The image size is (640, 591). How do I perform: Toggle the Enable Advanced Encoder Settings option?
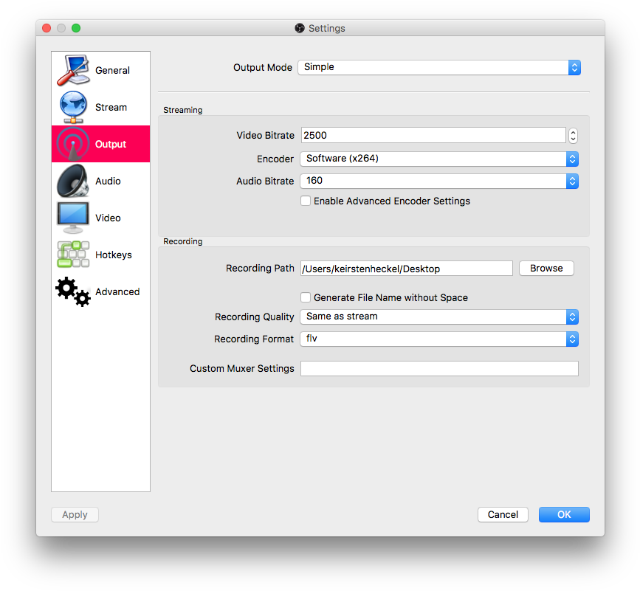tap(306, 201)
